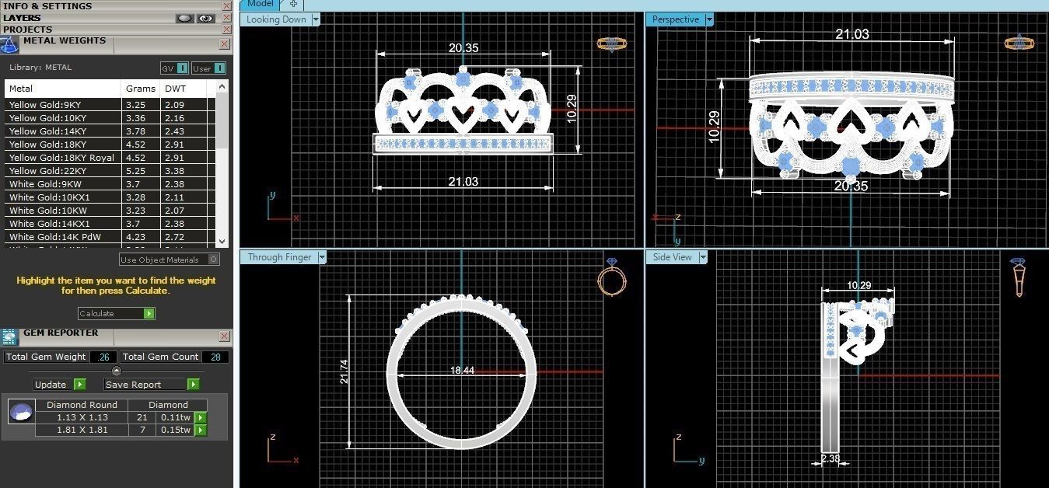The height and width of the screenshot is (488, 1049).
Task: Select the White Gold:14K PdW row
Action: (x=110, y=236)
